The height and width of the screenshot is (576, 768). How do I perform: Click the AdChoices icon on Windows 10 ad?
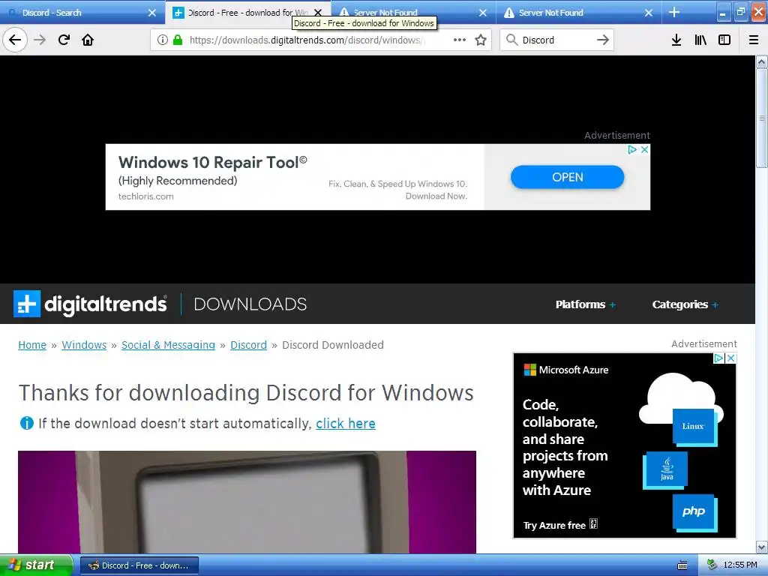tap(632, 149)
